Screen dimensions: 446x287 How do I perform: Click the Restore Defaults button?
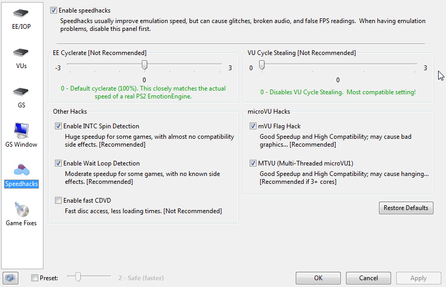(406, 208)
